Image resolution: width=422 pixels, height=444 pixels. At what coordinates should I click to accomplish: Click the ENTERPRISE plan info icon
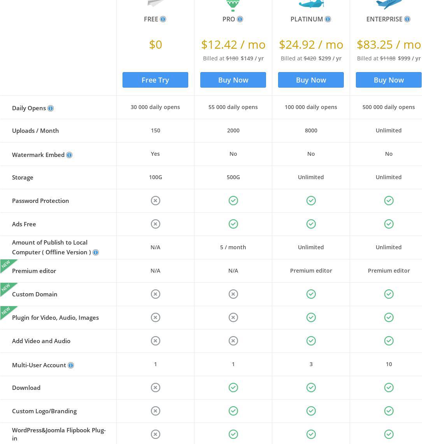pos(407,19)
